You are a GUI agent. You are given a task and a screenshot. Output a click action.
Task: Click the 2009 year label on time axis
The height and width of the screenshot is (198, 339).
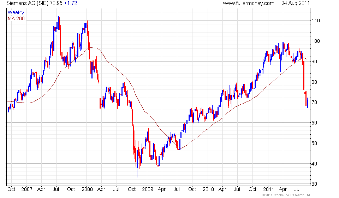148,189
